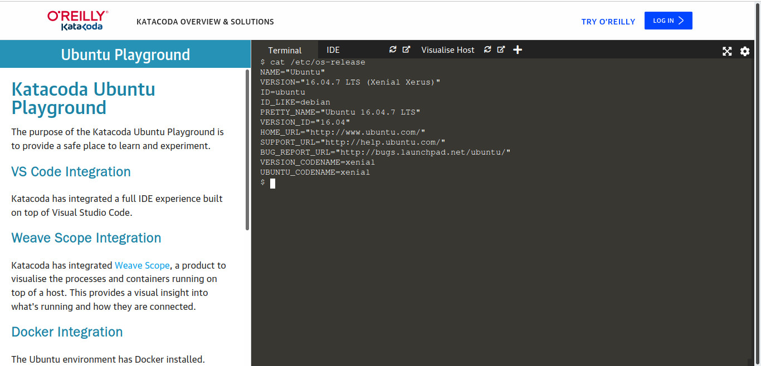
Task: Focus the terminal command prompt cursor
Action: tap(272, 183)
